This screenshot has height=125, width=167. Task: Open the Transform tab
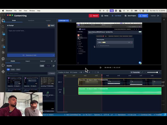click(31, 21)
